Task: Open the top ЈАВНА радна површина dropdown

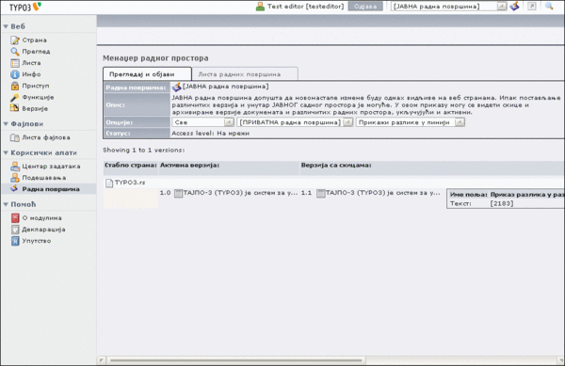Action: 449,7
